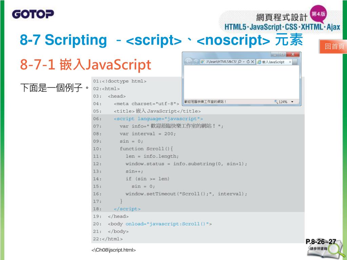Open a new tab beside 嵌入JavaScript

pos(295,62)
